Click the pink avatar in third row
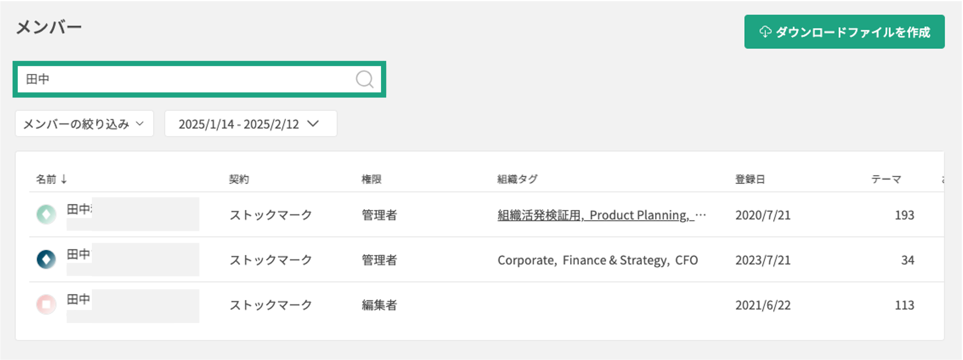The width and height of the screenshot is (963, 360). [46, 304]
